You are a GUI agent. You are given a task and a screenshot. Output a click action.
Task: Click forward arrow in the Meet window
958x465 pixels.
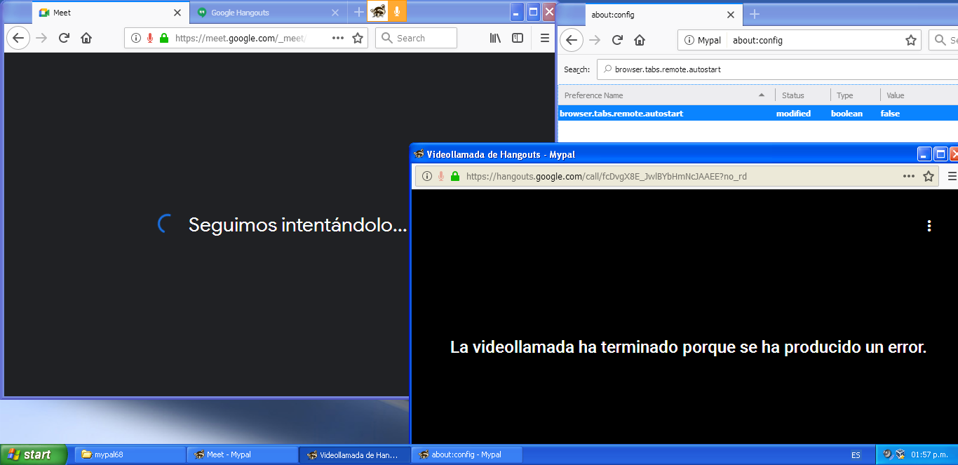(41, 38)
